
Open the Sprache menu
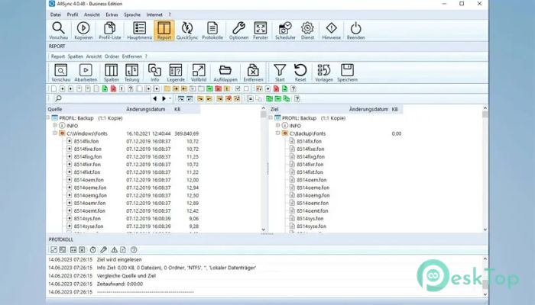132,14
